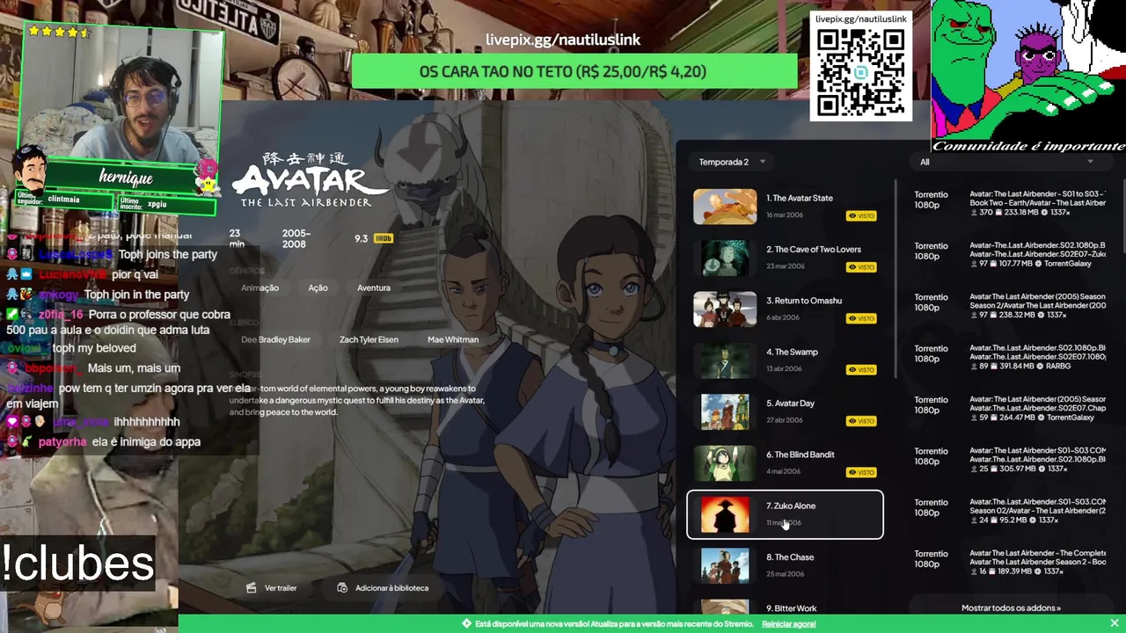Click the five-star rating on webcam frame
1126x633 pixels.
tap(59, 32)
